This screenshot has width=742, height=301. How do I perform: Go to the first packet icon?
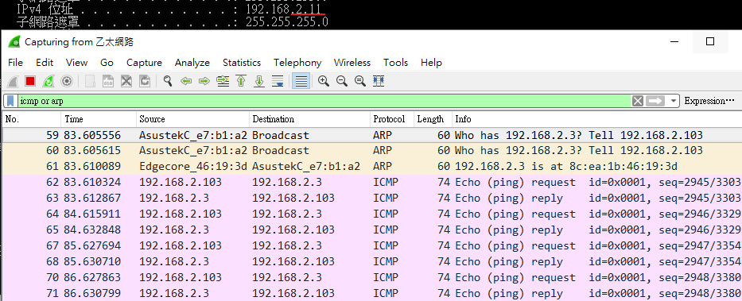click(241, 81)
